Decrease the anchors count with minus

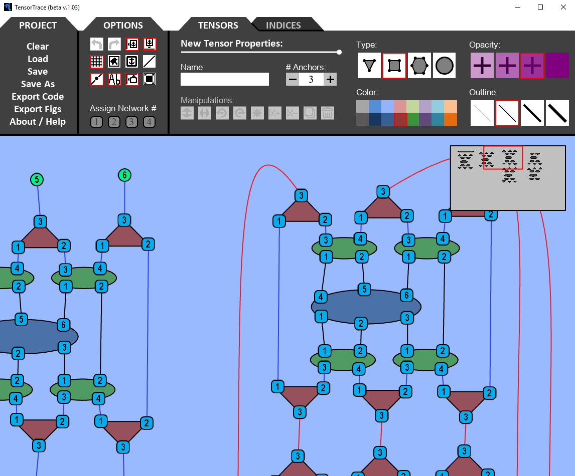pyautogui.click(x=293, y=79)
